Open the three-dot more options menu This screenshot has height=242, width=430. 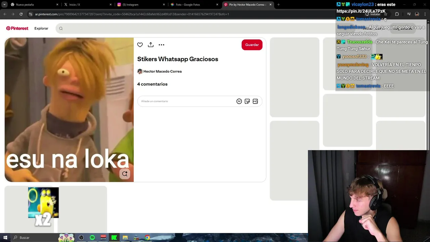click(x=162, y=45)
